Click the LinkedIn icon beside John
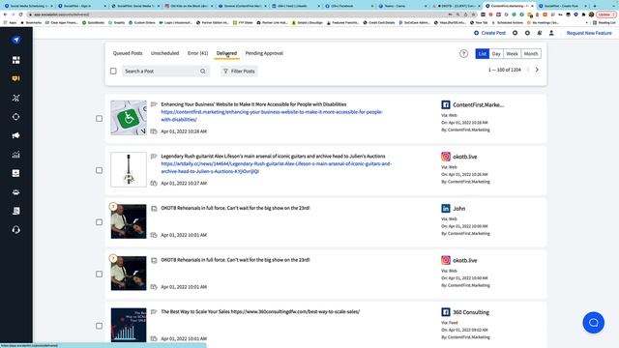The height and width of the screenshot is (348, 619). pyautogui.click(x=446, y=209)
